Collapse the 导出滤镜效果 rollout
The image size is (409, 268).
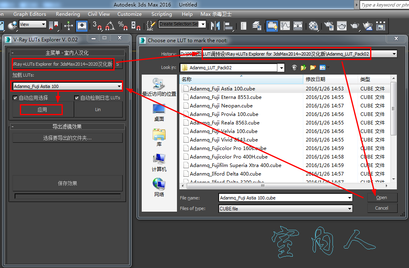[67, 126]
